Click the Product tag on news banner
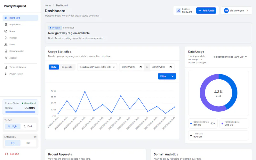Screen dimensions: 256x160 (x=55, y=28)
